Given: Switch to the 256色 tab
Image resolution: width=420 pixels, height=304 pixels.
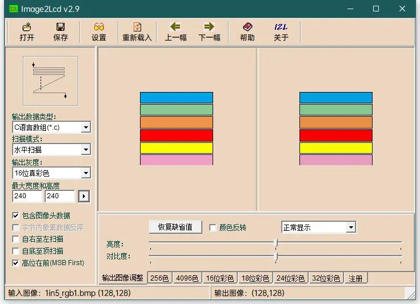Looking at the screenshot, I should click(x=159, y=278).
